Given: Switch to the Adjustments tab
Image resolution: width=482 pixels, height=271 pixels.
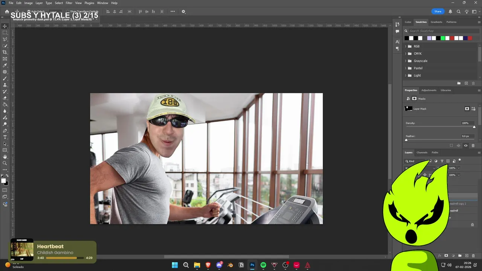Looking at the screenshot, I should click(x=429, y=90).
